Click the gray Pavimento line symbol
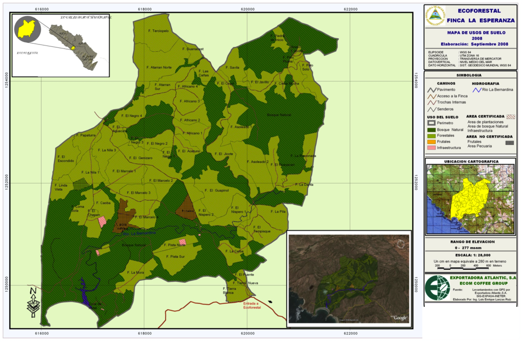522x342 pixels. tap(432, 90)
